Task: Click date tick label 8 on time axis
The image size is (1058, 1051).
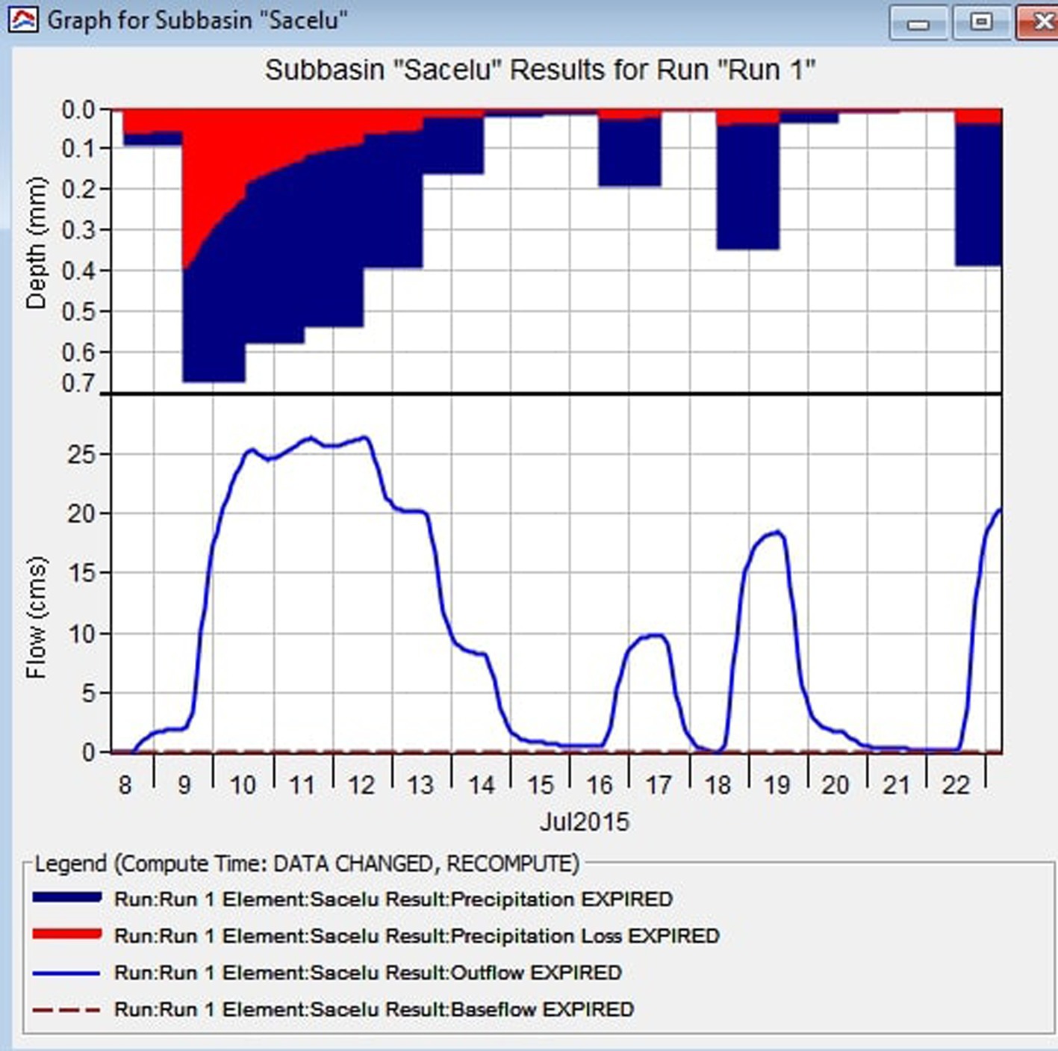Action: [125, 785]
